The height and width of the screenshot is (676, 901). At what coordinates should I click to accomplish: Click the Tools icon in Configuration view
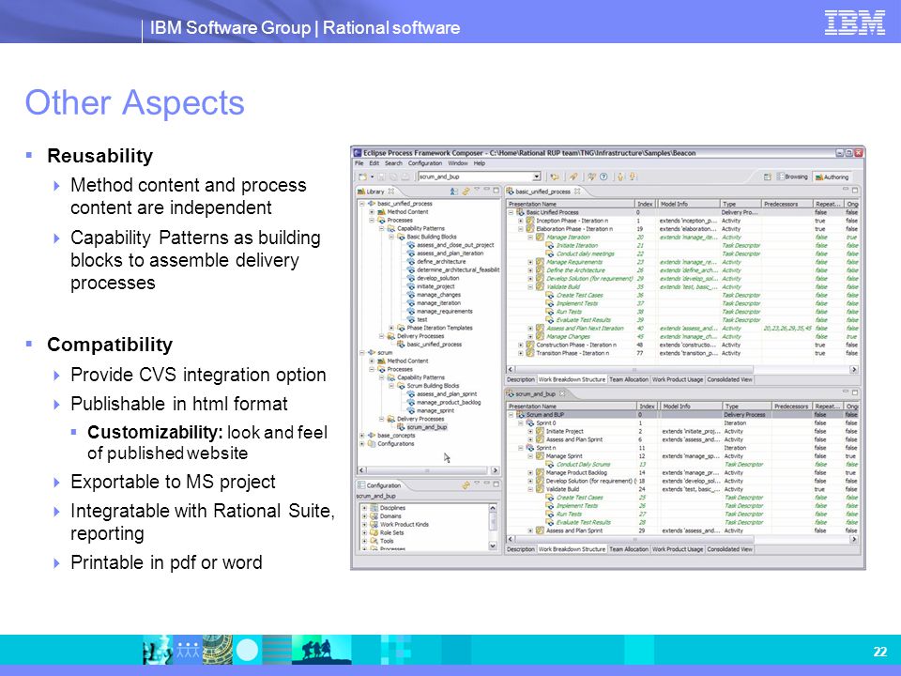[374, 541]
